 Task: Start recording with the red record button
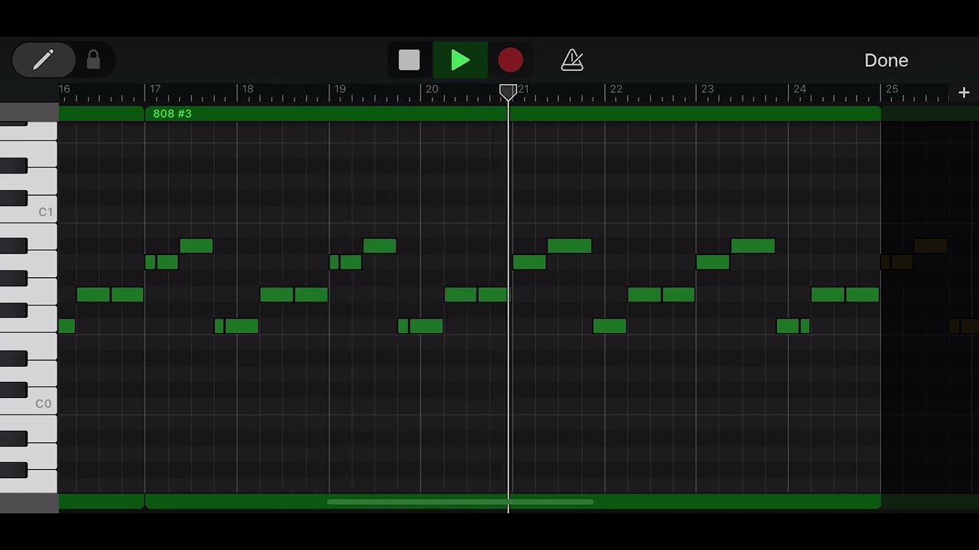(x=510, y=60)
